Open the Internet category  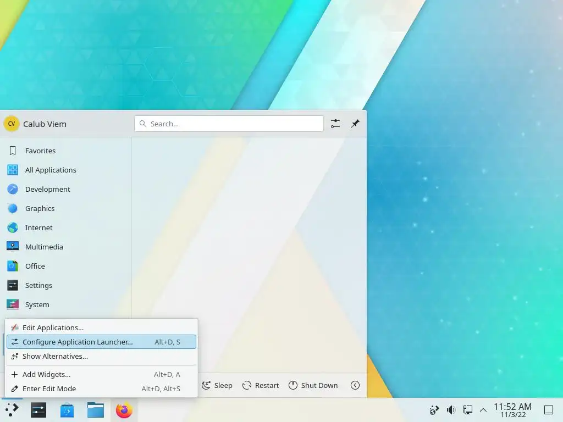tap(65, 227)
